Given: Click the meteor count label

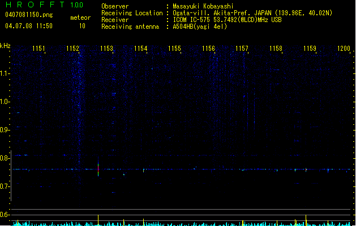Looking at the screenshot, I should [80, 18].
